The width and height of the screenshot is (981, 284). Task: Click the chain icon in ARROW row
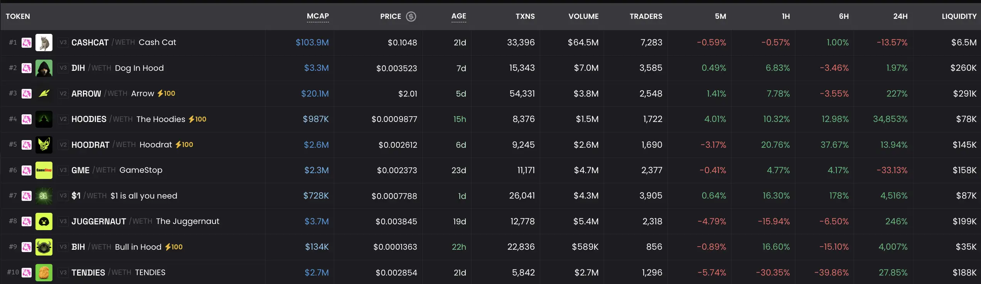click(x=27, y=94)
